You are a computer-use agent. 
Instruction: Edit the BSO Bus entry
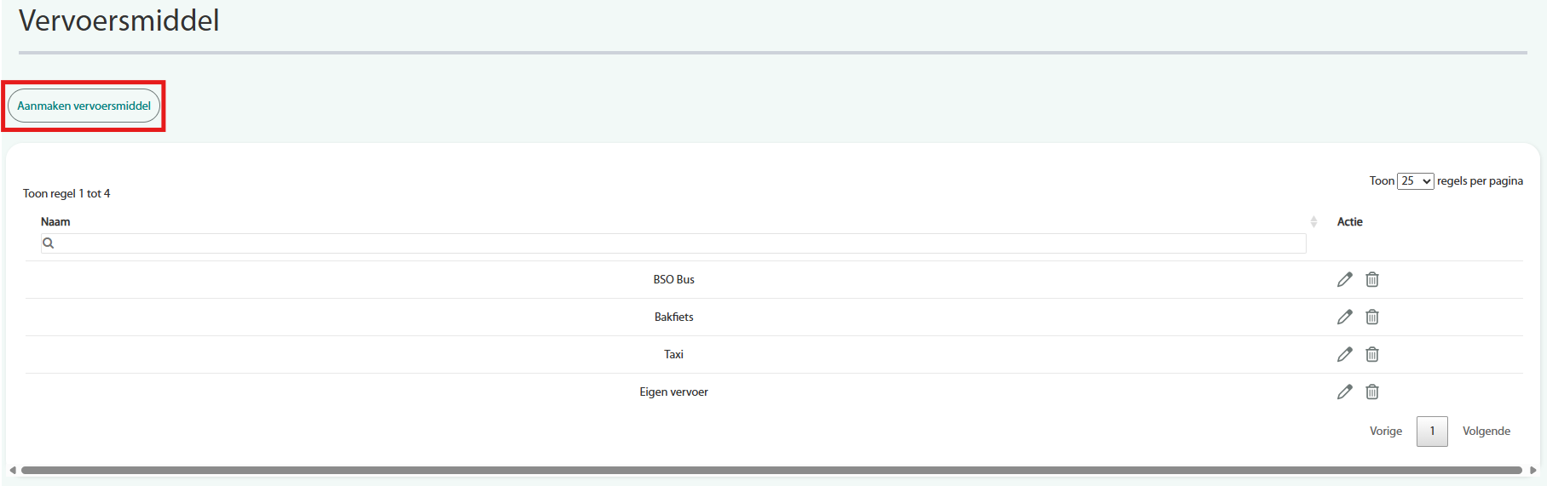click(1344, 279)
